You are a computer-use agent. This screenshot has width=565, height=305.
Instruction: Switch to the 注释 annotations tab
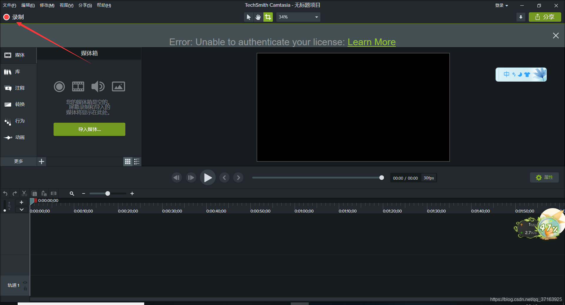click(x=18, y=88)
